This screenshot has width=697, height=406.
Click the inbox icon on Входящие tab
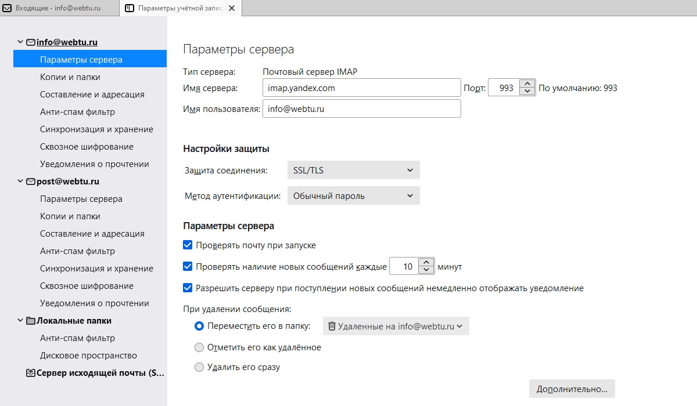point(7,8)
